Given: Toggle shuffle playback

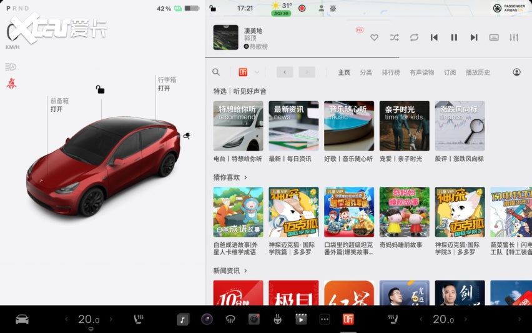Looking at the screenshot, I should (x=394, y=37).
